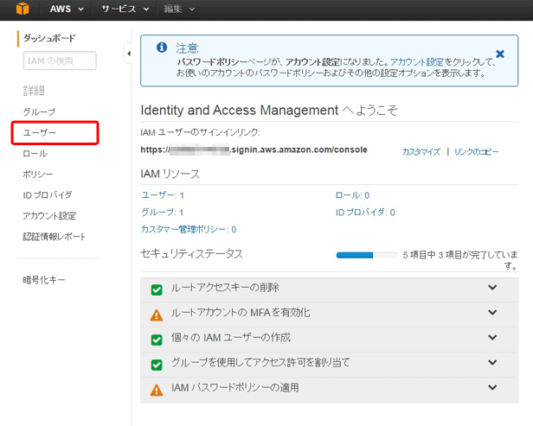Screen dimensions: 533x426
Task: Collapse the left sidebar with arrow handle
Action: [x=128, y=54]
